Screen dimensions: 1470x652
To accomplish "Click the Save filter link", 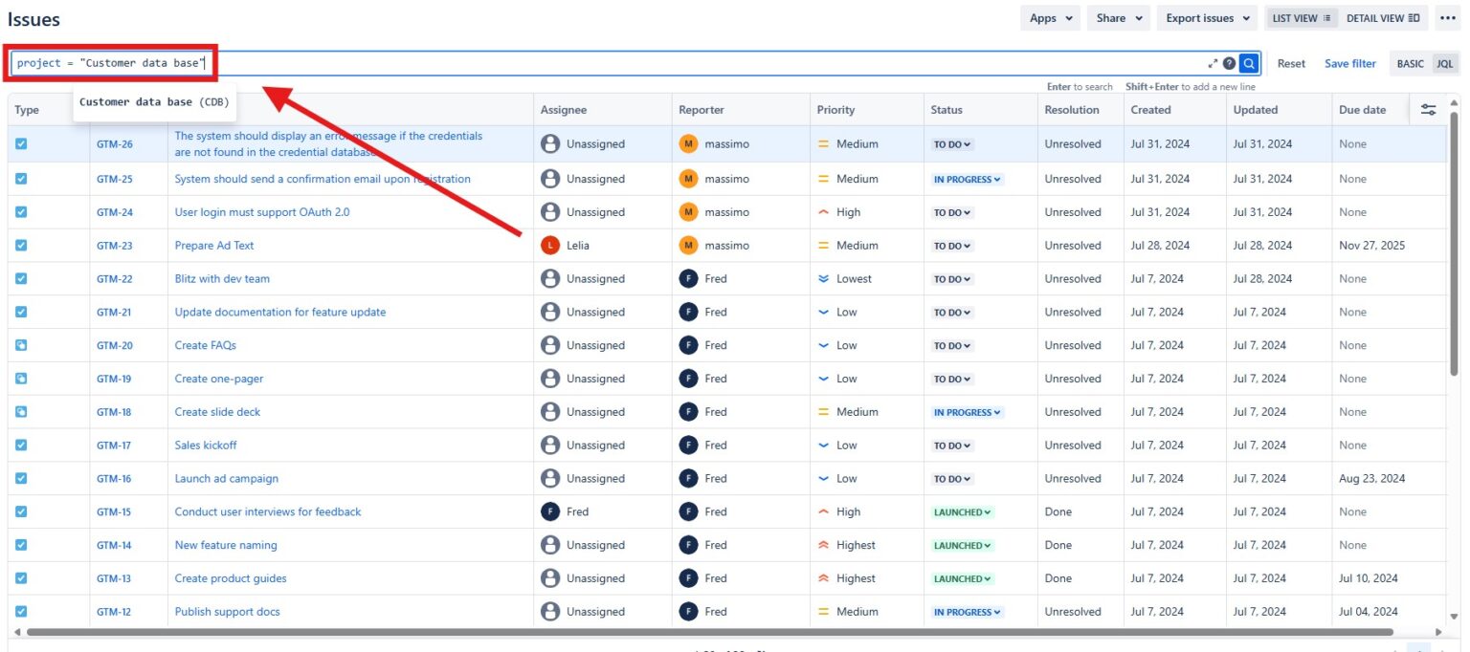I will pyautogui.click(x=1349, y=62).
